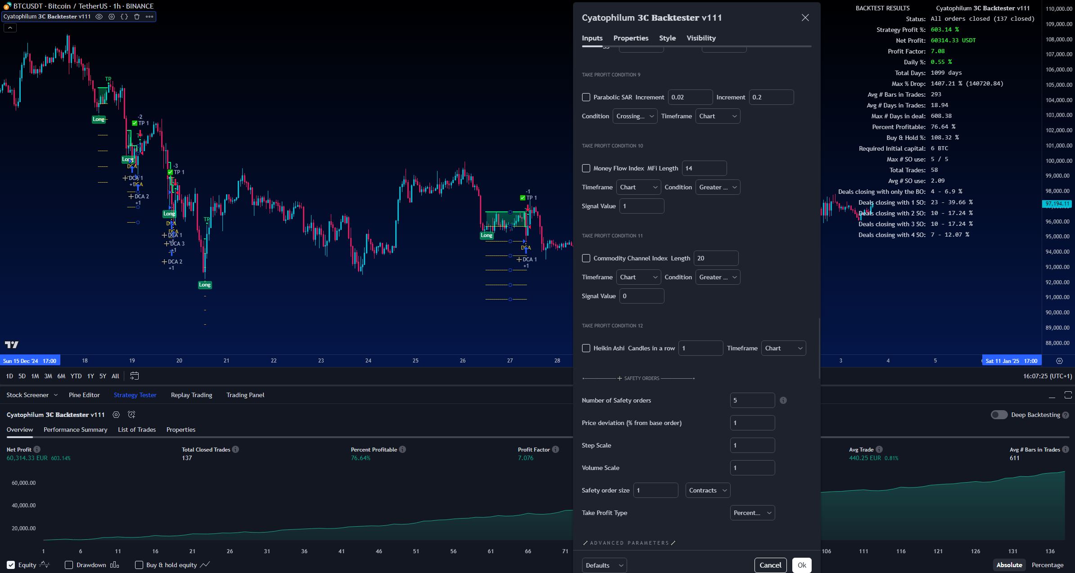This screenshot has height=573, width=1075.
Task: Open the three-dots More menu in legend
Action: click(x=149, y=17)
